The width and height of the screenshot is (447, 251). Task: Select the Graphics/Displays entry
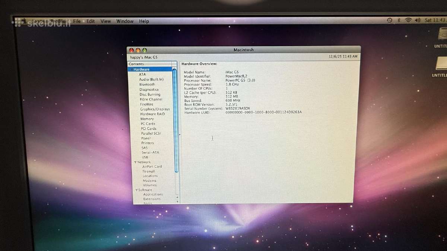pyautogui.click(x=155, y=109)
